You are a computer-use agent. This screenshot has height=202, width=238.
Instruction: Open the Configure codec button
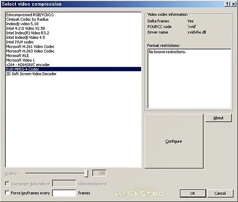174,141
